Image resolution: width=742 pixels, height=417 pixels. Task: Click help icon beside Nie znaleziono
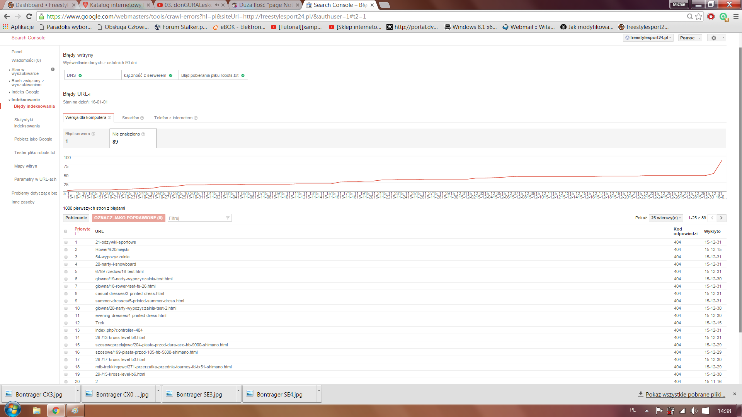pos(143,134)
